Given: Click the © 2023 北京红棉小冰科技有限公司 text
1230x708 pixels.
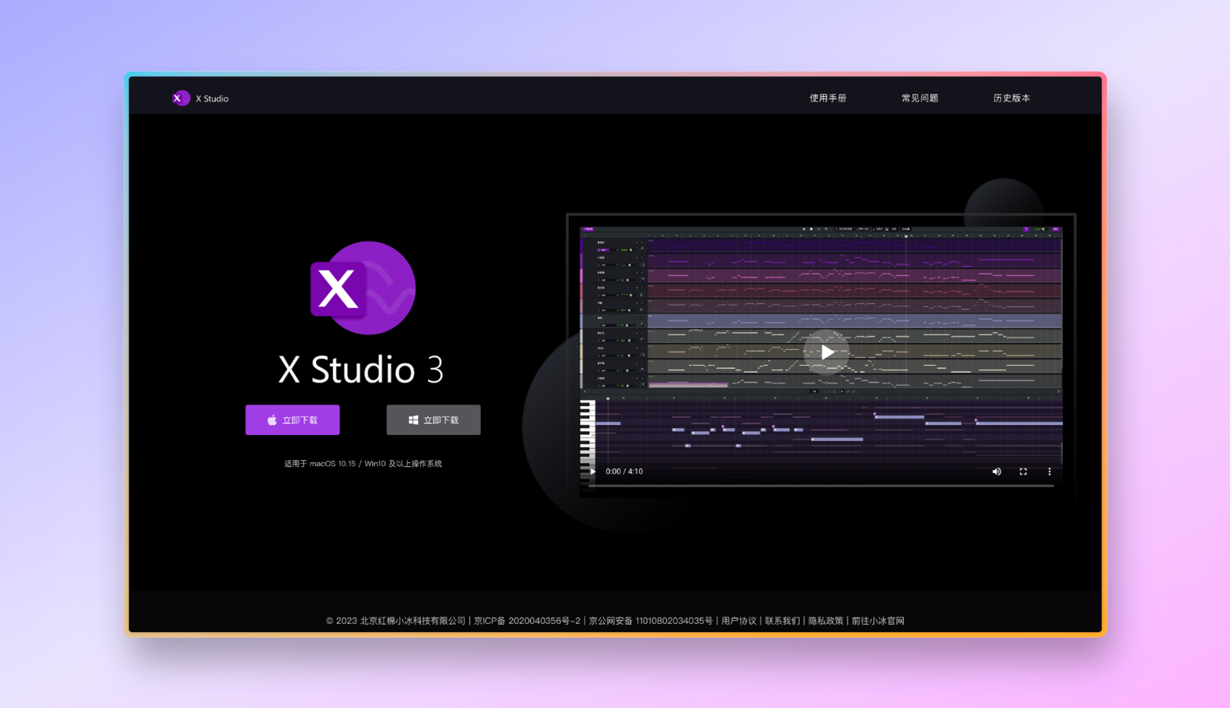Looking at the screenshot, I should [395, 621].
